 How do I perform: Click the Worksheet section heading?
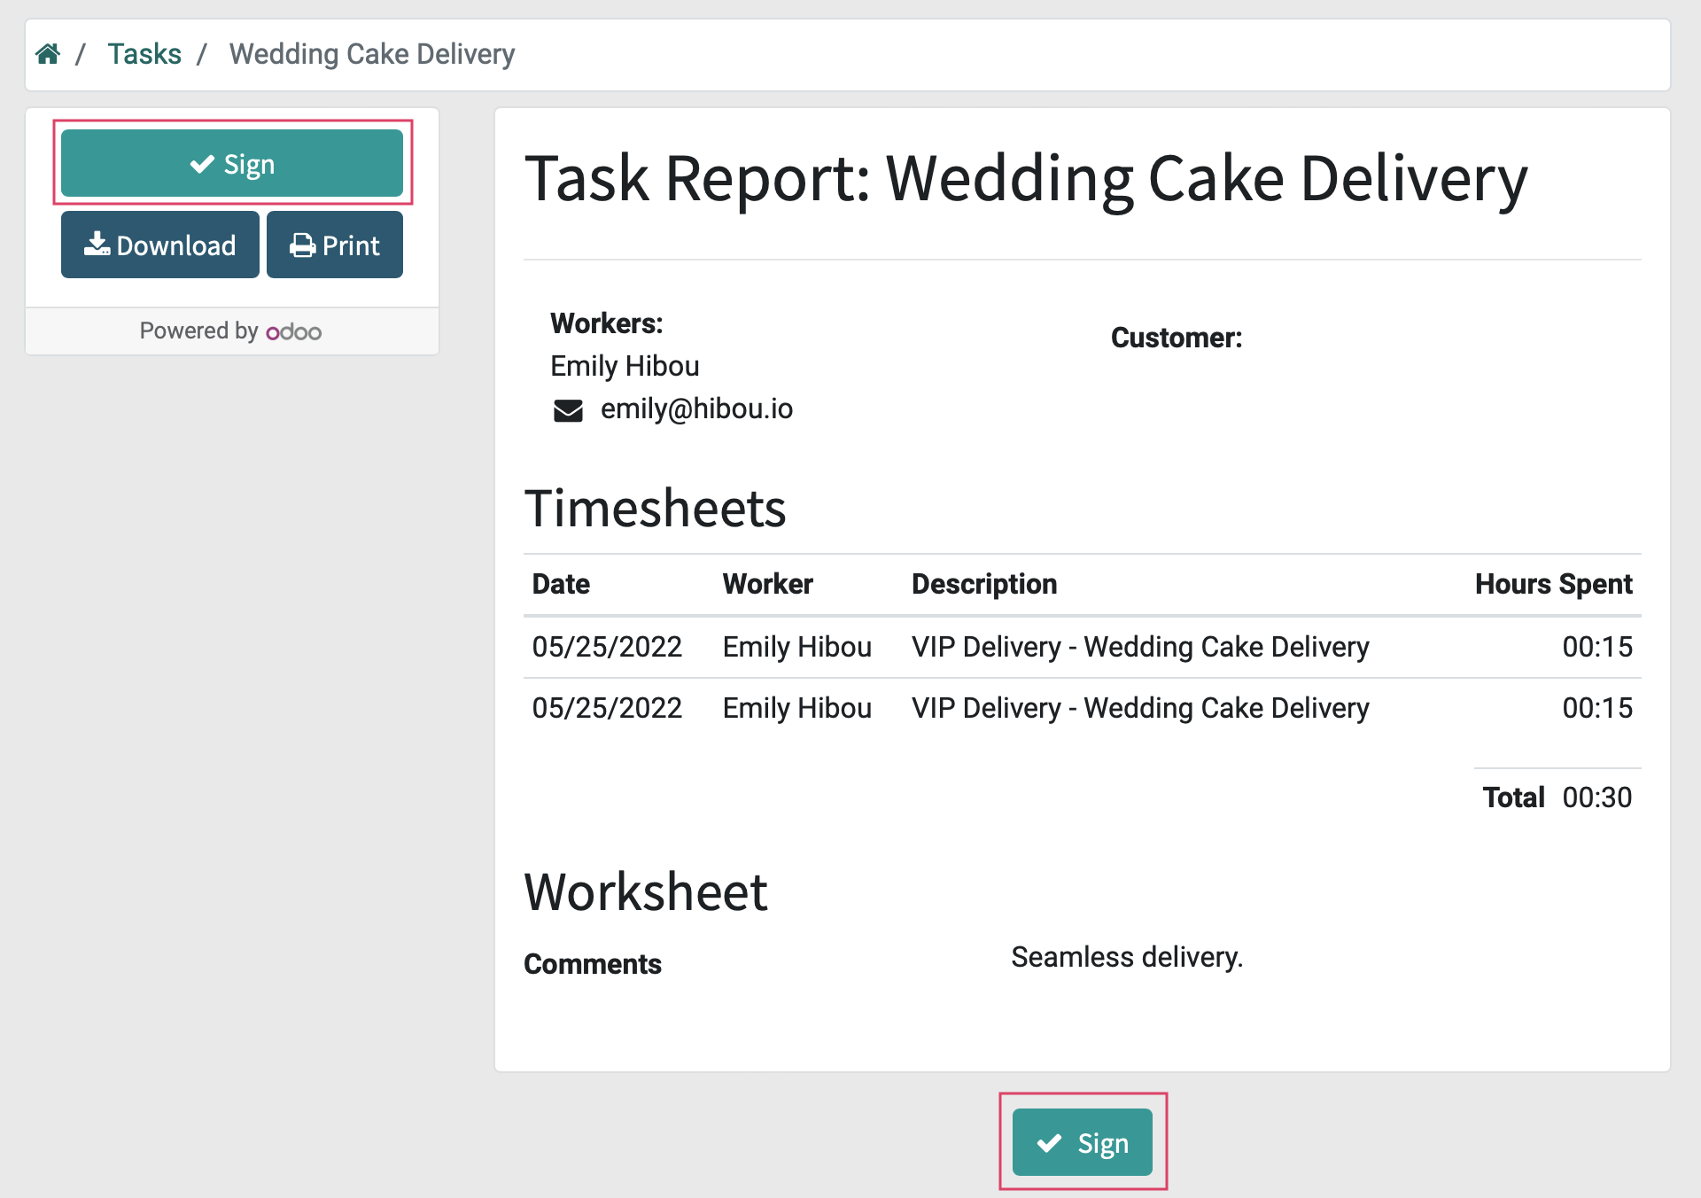point(646,891)
